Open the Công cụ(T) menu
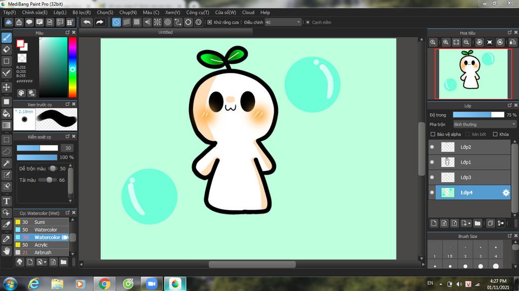This screenshot has height=291, width=519. click(x=197, y=12)
